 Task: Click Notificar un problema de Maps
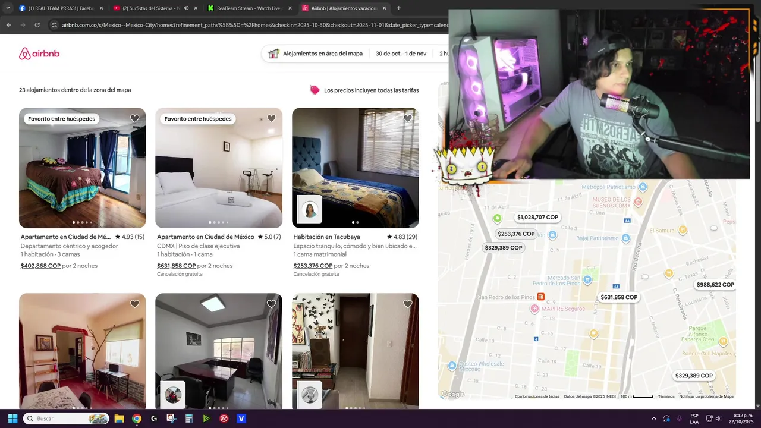coord(706,396)
